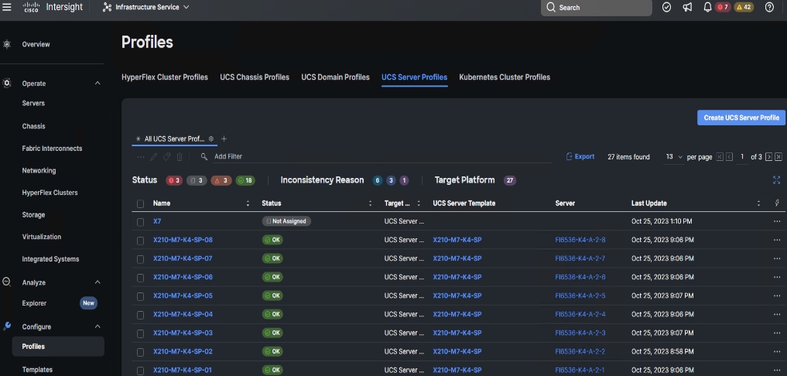
Task: Expand the summary widgets fullscreen icon
Action: pyautogui.click(x=776, y=180)
